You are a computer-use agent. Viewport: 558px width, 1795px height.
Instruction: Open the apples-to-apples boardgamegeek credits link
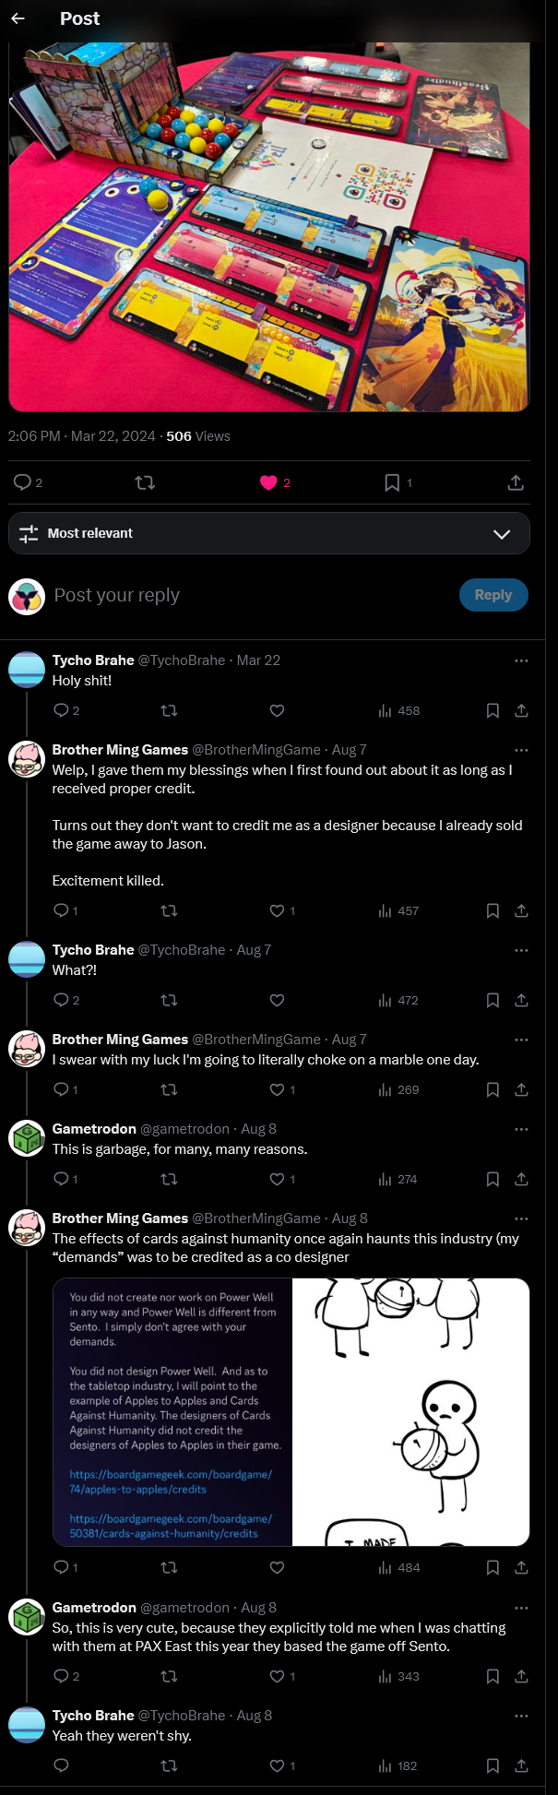[x=171, y=1481]
